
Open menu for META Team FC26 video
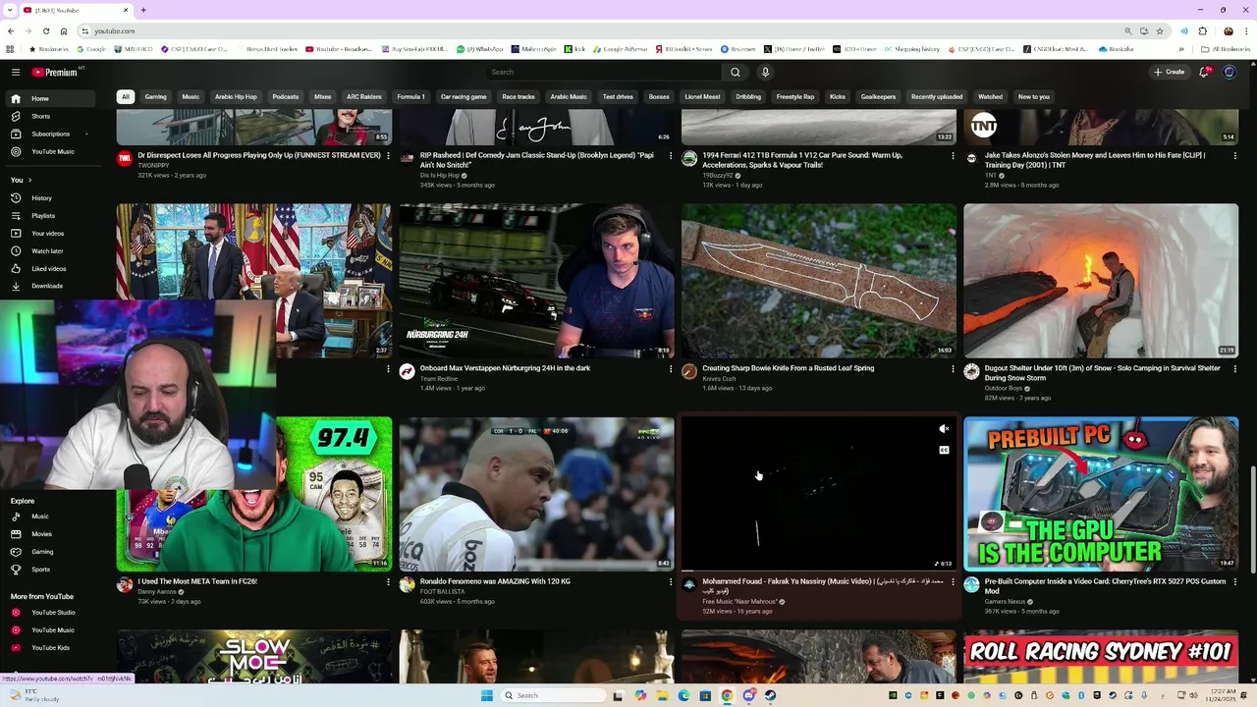pos(388,582)
